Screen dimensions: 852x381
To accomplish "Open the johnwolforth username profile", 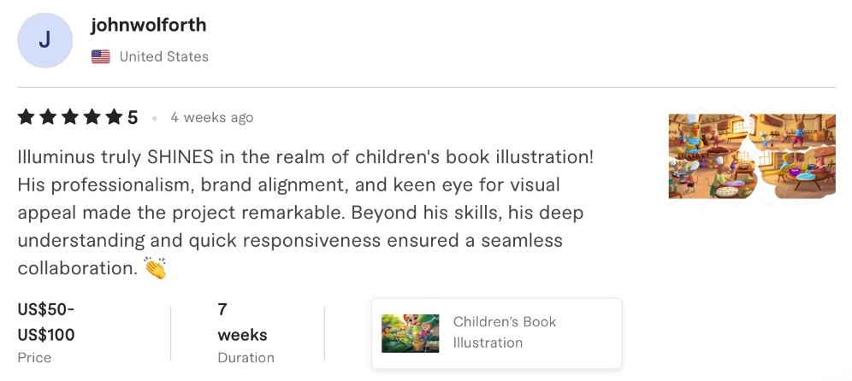I will [148, 25].
